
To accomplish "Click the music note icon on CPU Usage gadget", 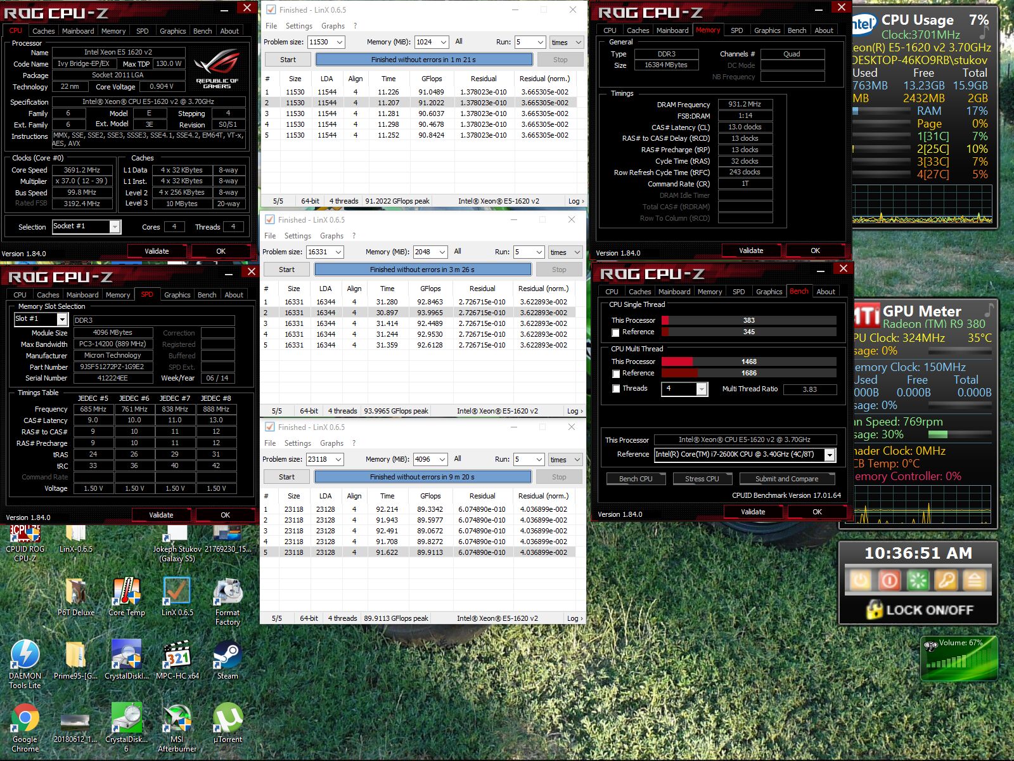I will tap(984, 32).
